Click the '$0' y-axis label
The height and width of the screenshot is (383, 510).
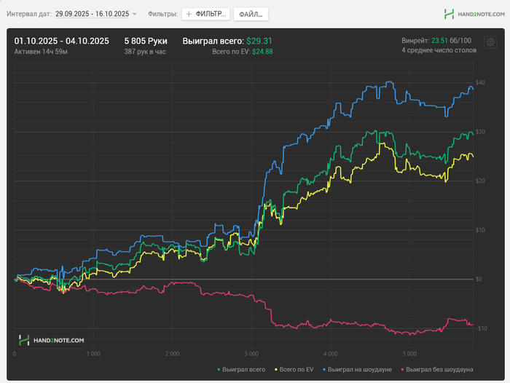[x=479, y=279]
